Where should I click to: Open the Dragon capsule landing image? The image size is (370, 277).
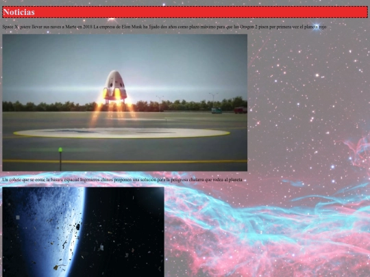click(125, 103)
